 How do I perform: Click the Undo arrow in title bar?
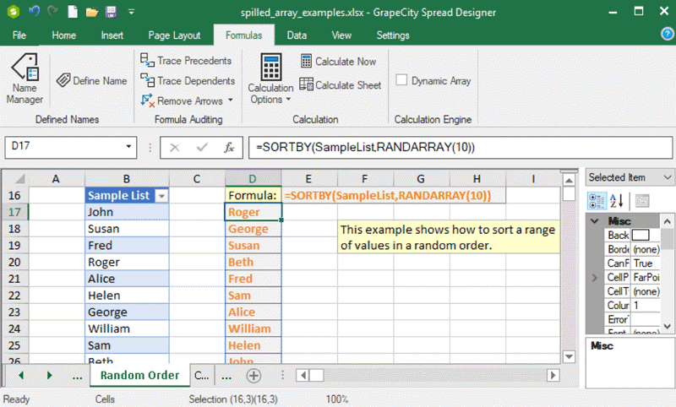(34, 13)
